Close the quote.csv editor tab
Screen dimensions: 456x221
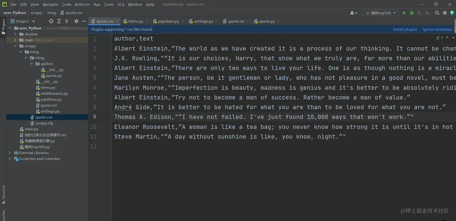tap(117, 21)
